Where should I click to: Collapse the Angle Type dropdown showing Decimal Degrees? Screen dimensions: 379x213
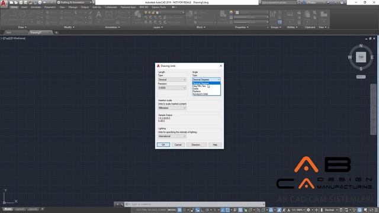tap(206, 80)
